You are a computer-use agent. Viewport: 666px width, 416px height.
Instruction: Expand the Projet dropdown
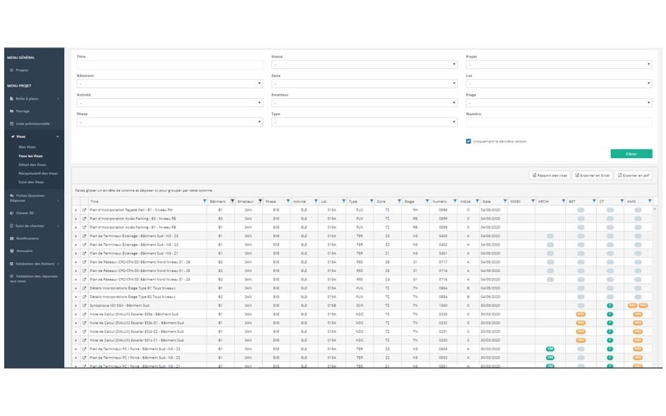(x=558, y=65)
